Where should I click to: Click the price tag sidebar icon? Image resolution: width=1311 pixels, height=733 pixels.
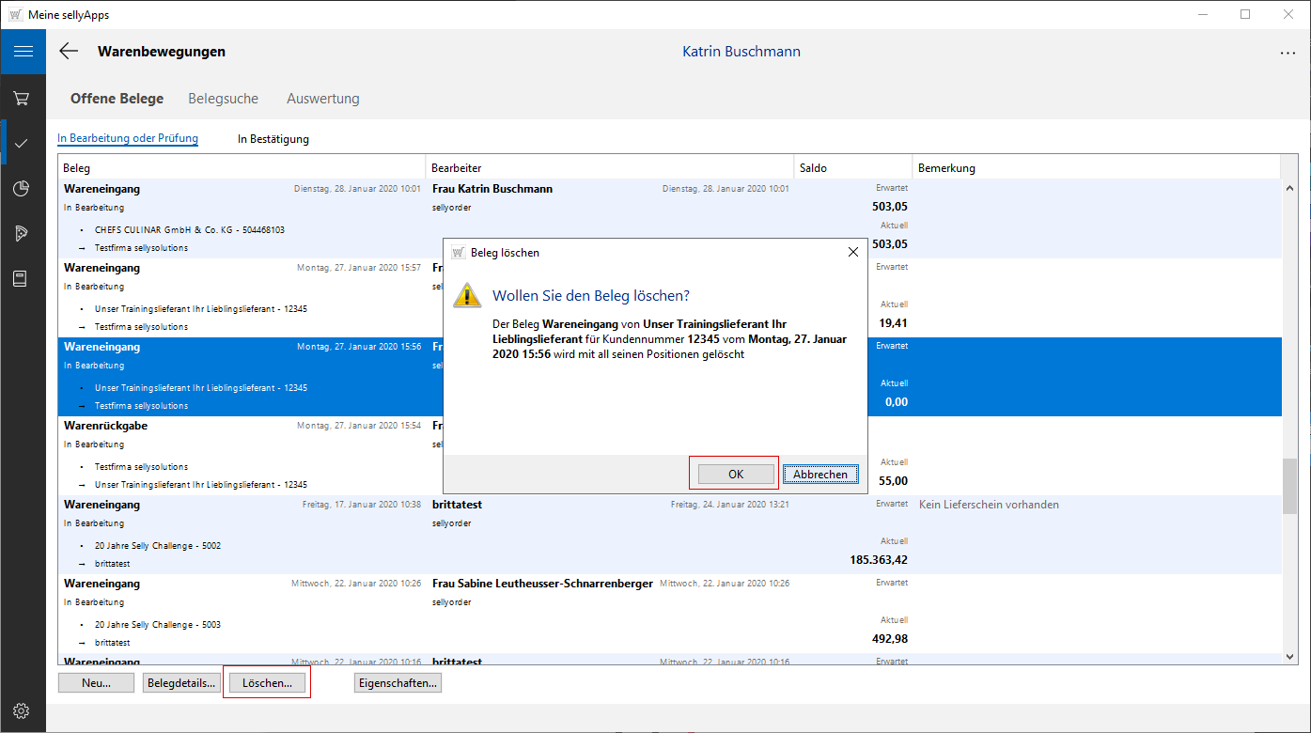pyautogui.click(x=22, y=233)
